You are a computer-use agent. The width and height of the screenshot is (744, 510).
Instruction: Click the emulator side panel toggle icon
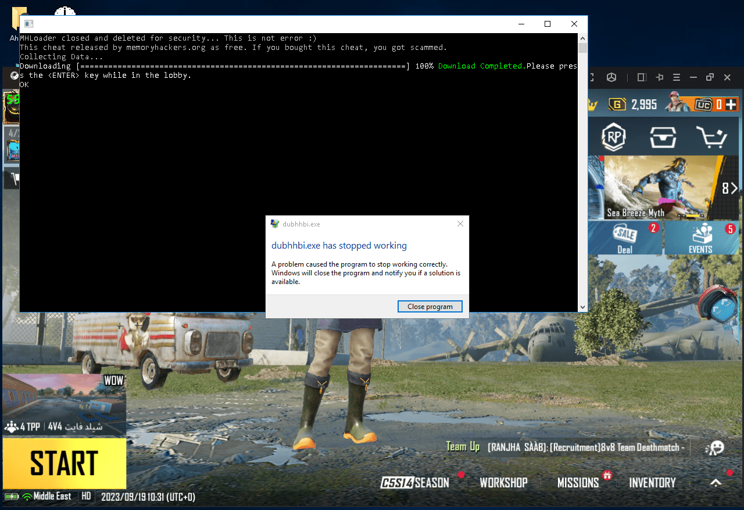[642, 77]
